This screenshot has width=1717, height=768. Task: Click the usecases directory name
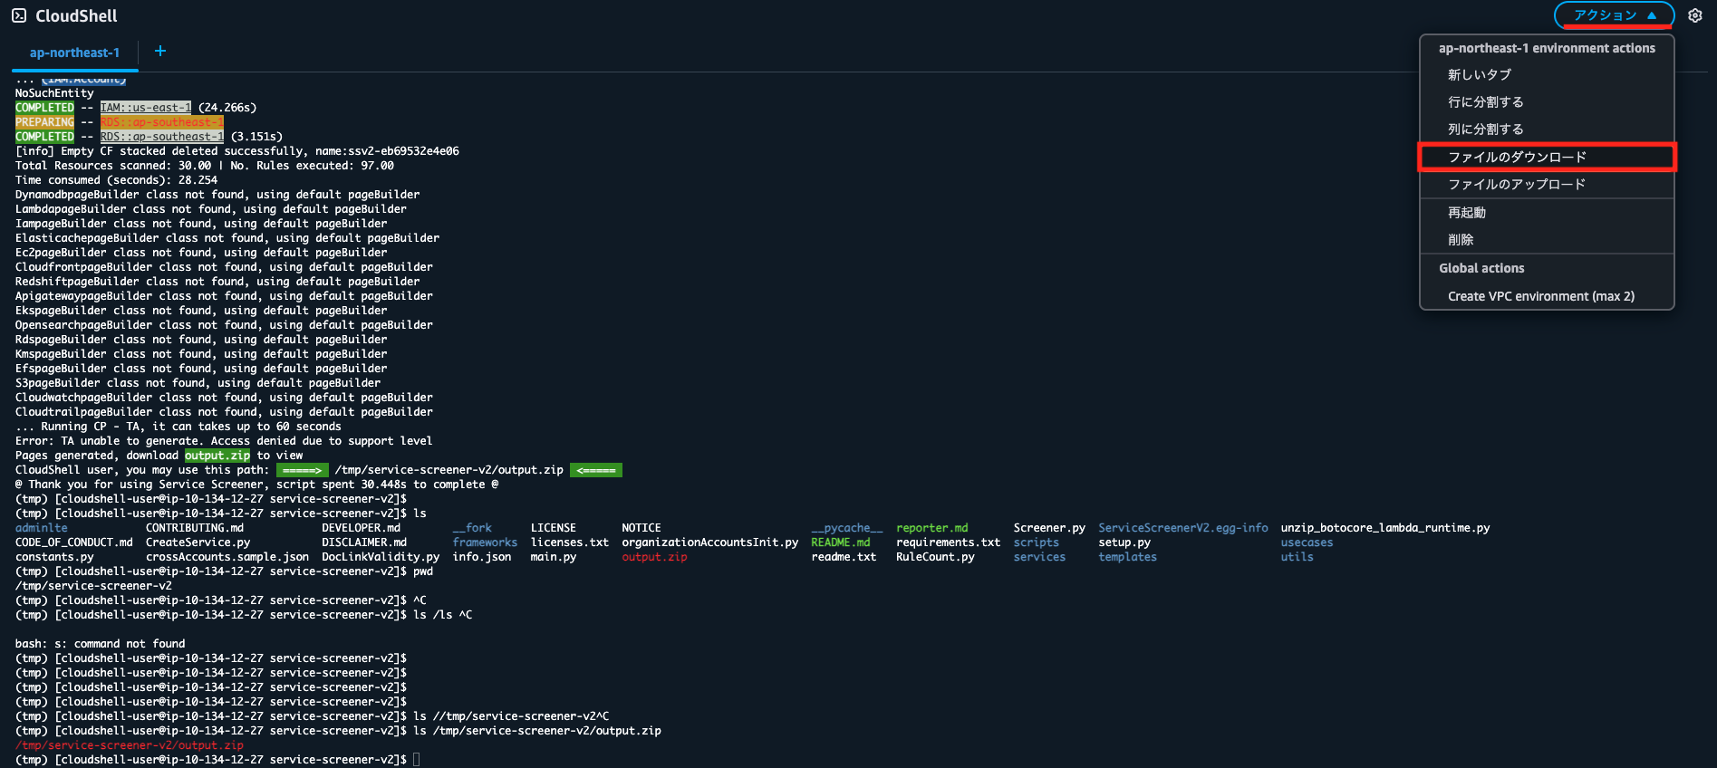1307,542
